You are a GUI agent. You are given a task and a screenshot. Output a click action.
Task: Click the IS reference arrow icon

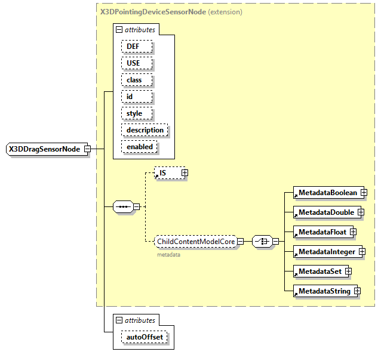tap(156, 176)
